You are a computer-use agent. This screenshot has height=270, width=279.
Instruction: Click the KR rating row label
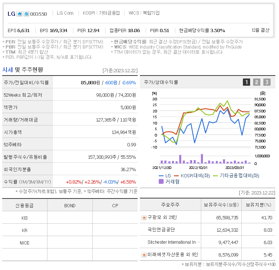pos(24,231)
